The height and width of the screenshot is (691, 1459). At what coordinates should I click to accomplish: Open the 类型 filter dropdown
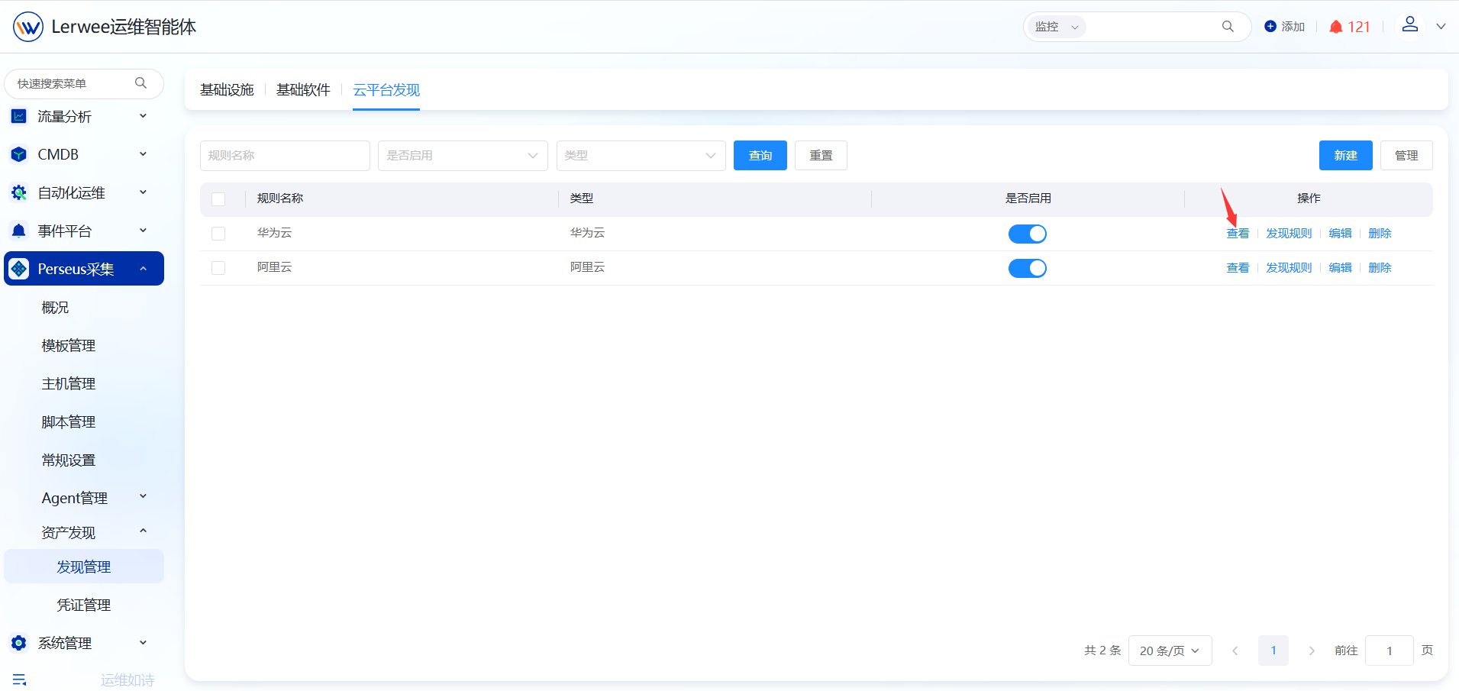click(x=641, y=156)
